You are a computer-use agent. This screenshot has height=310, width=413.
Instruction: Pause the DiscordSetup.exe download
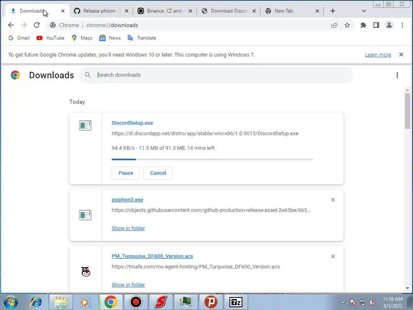tap(126, 173)
